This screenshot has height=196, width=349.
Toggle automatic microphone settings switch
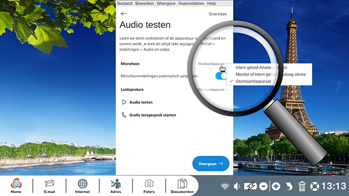(x=221, y=76)
